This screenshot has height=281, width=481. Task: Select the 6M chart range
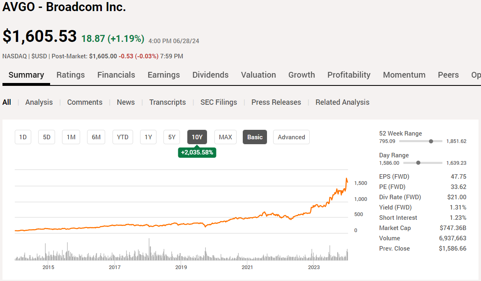[96, 137]
